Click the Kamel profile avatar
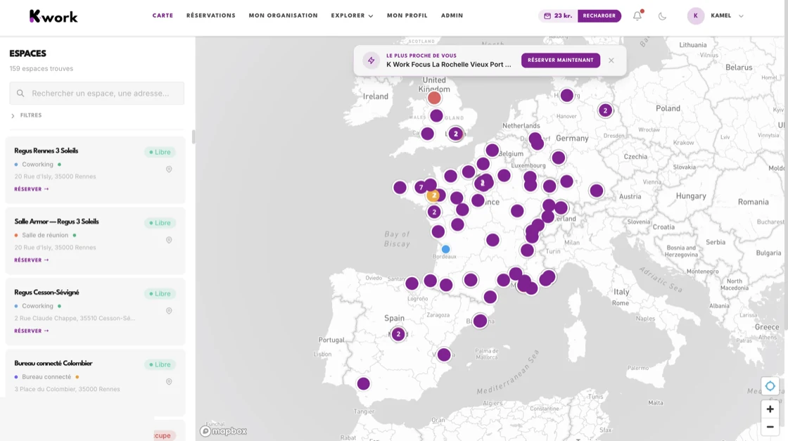 coord(695,15)
